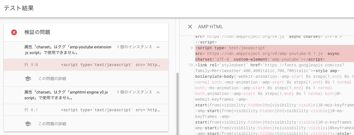Click the amphtml engine v0.js issue description
The width and height of the screenshot is (354, 135).
point(66,95)
